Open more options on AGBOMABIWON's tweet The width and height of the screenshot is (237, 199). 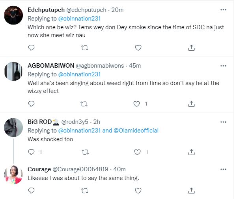point(223,66)
